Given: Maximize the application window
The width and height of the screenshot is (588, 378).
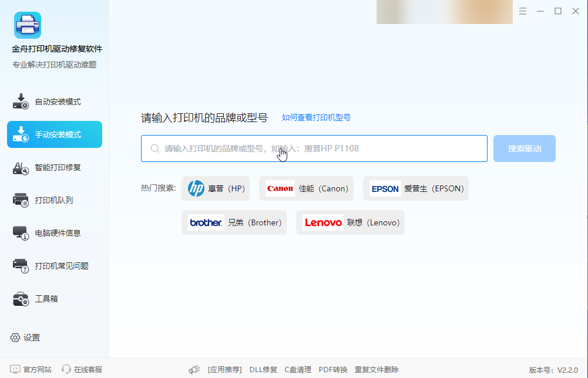Looking at the screenshot, I should click(558, 11).
